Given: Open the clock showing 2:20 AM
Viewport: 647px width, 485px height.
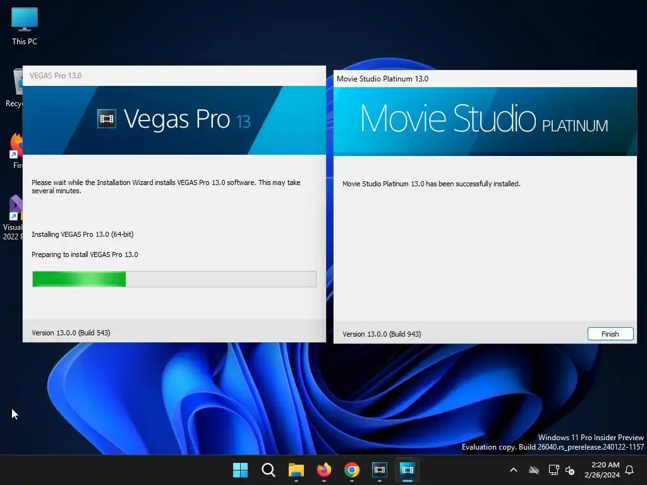Looking at the screenshot, I should click(602, 470).
